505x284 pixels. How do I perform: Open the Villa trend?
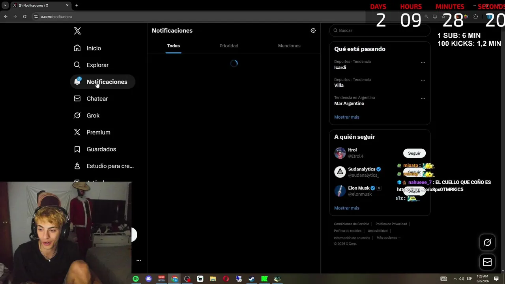[x=339, y=85]
